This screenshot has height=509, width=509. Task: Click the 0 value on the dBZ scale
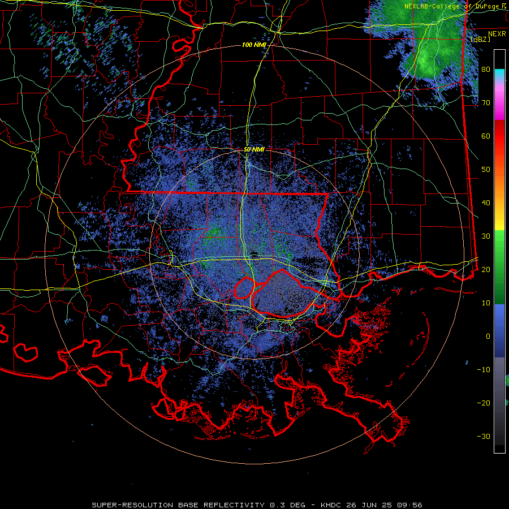click(x=488, y=337)
